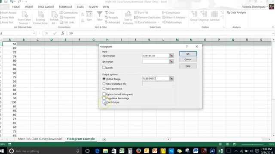Image resolution: width=275 pixels, height=154 pixels.
Task: Click Remove Duplicates
Action: click(147, 18)
